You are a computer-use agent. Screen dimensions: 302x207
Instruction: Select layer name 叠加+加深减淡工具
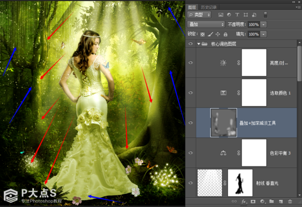pos(258,123)
